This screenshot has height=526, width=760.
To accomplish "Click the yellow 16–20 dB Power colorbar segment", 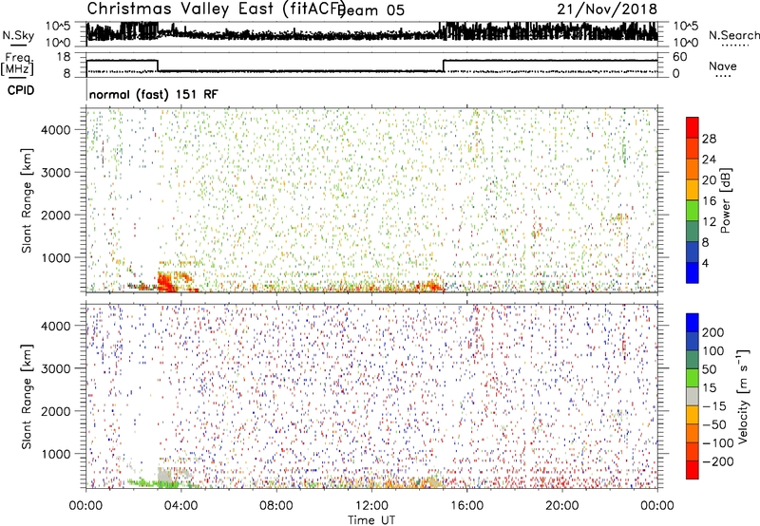I will [693, 190].
